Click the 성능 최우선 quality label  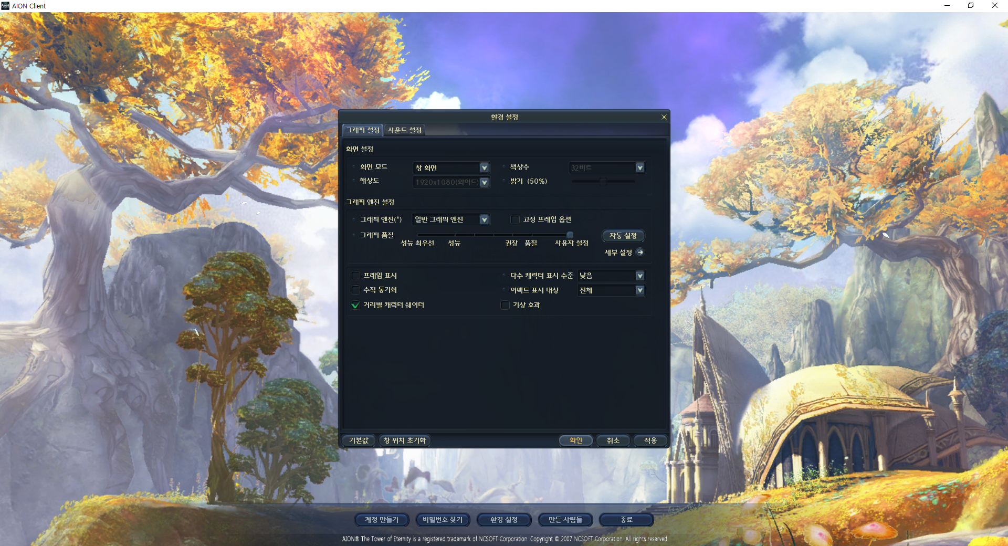tap(417, 243)
